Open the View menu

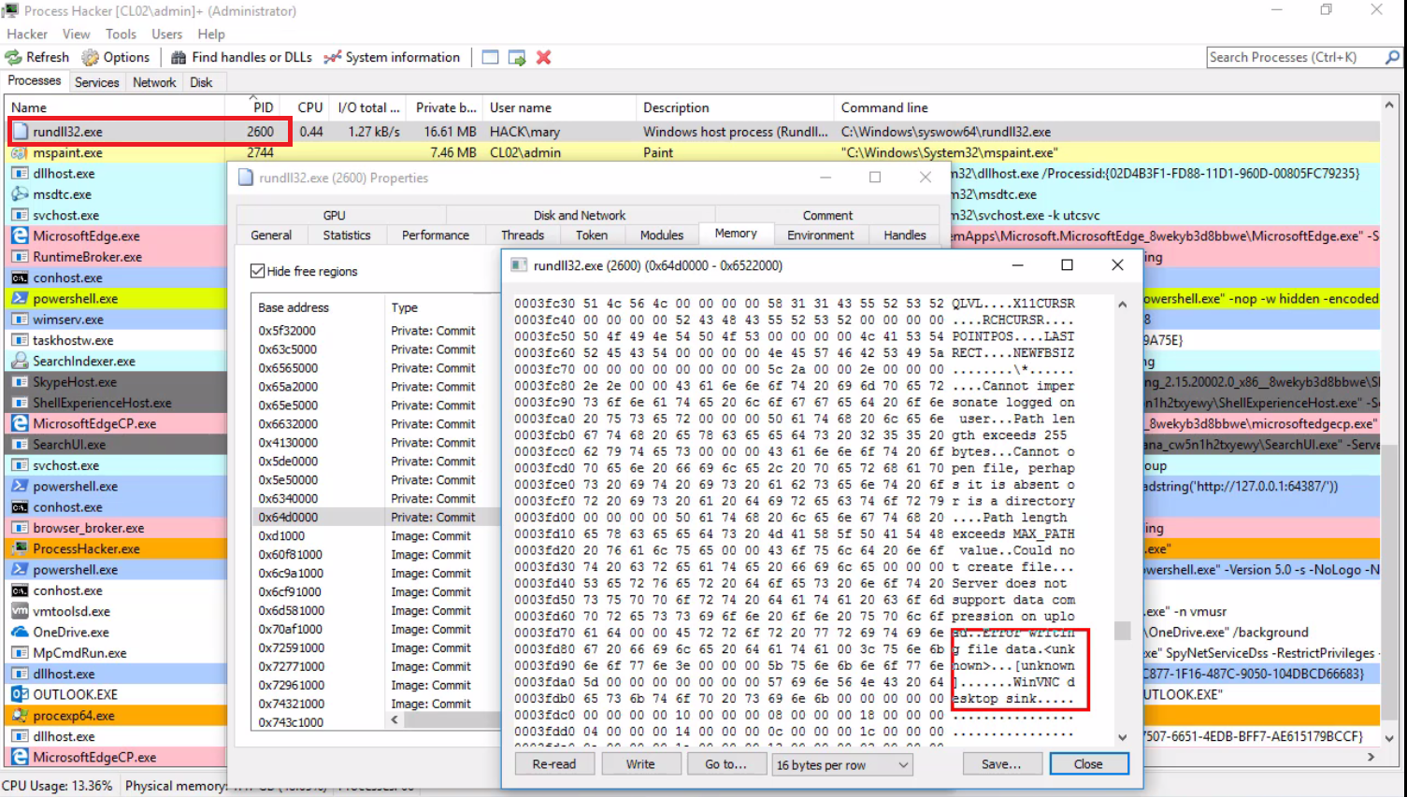tap(77, 34)
